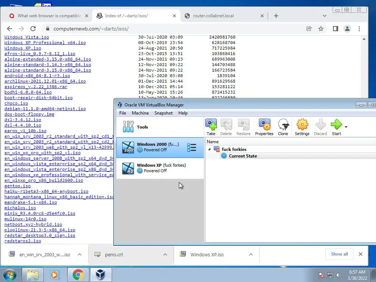The height and width of the screenshot is (282, 376).
Task: Open the Windows Start menu
Action: 10,275
